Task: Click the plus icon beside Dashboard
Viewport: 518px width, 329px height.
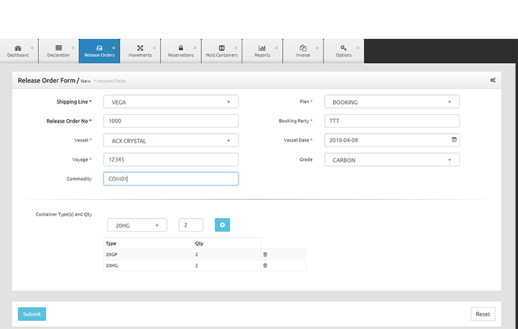Action: [x=32, y=48]
